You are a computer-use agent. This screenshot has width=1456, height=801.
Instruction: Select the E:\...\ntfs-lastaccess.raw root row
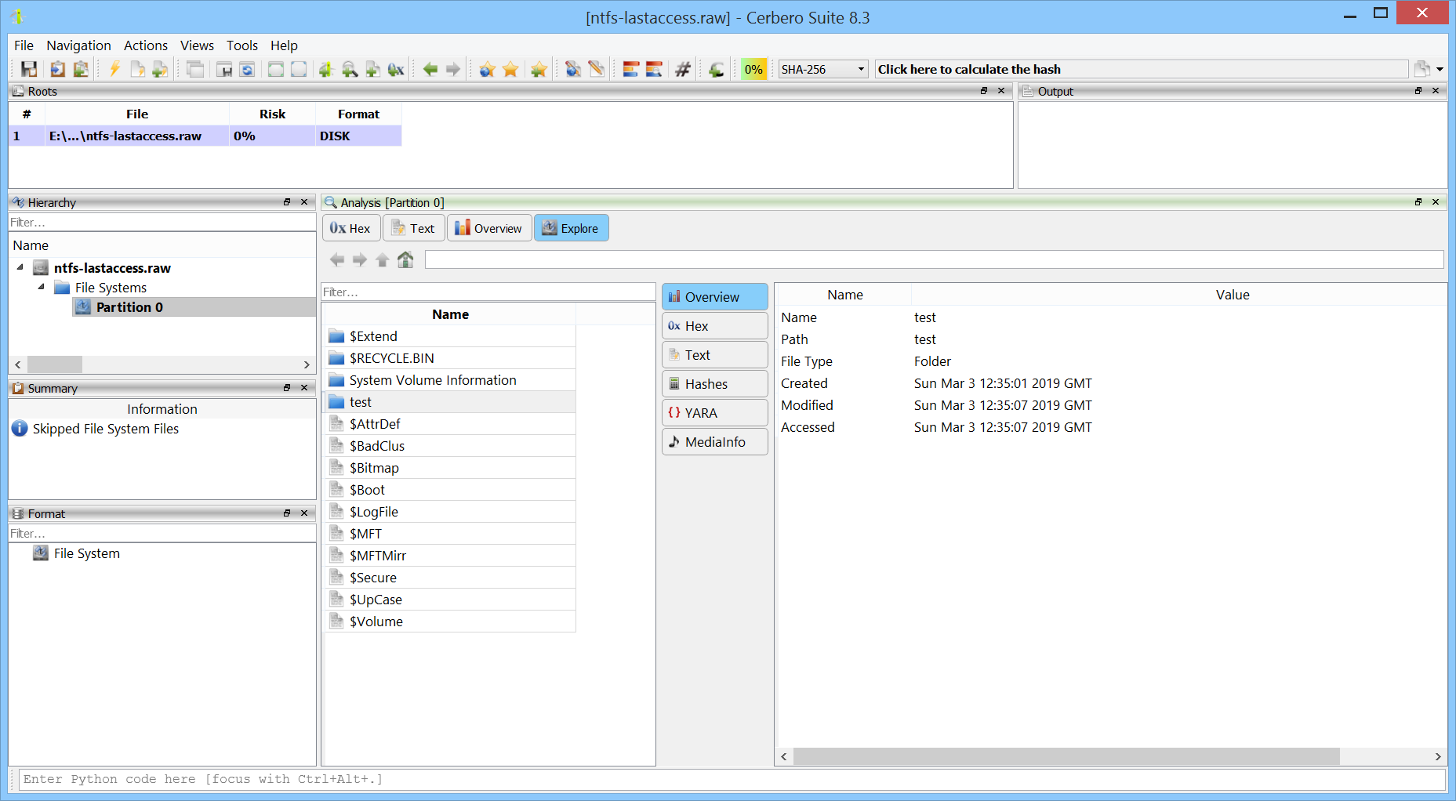[205, 136]
